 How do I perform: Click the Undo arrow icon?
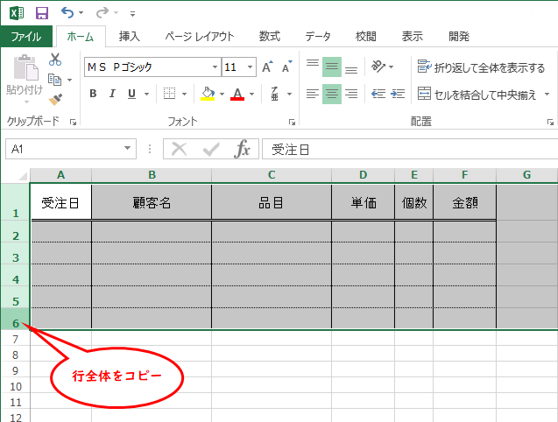pos(67,13)
